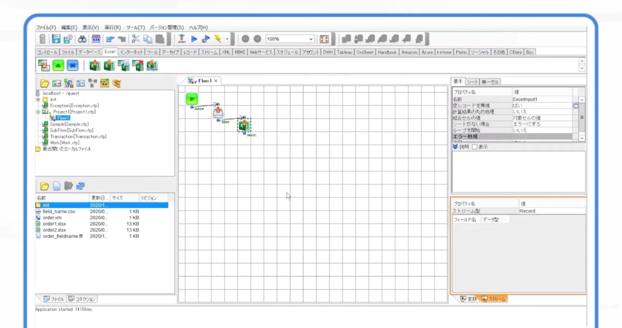Open search with the binoculars icon
The width and height of the screenshot is (622, 328).
tap(82, 39)
